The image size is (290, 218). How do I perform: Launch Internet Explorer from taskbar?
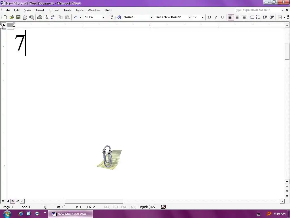(20, 214)
